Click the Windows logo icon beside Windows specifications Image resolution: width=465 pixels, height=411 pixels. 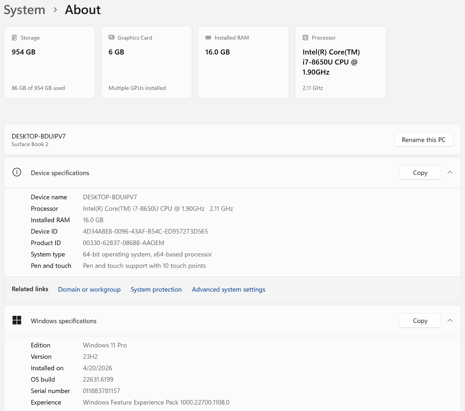click(x=17, y=320)
